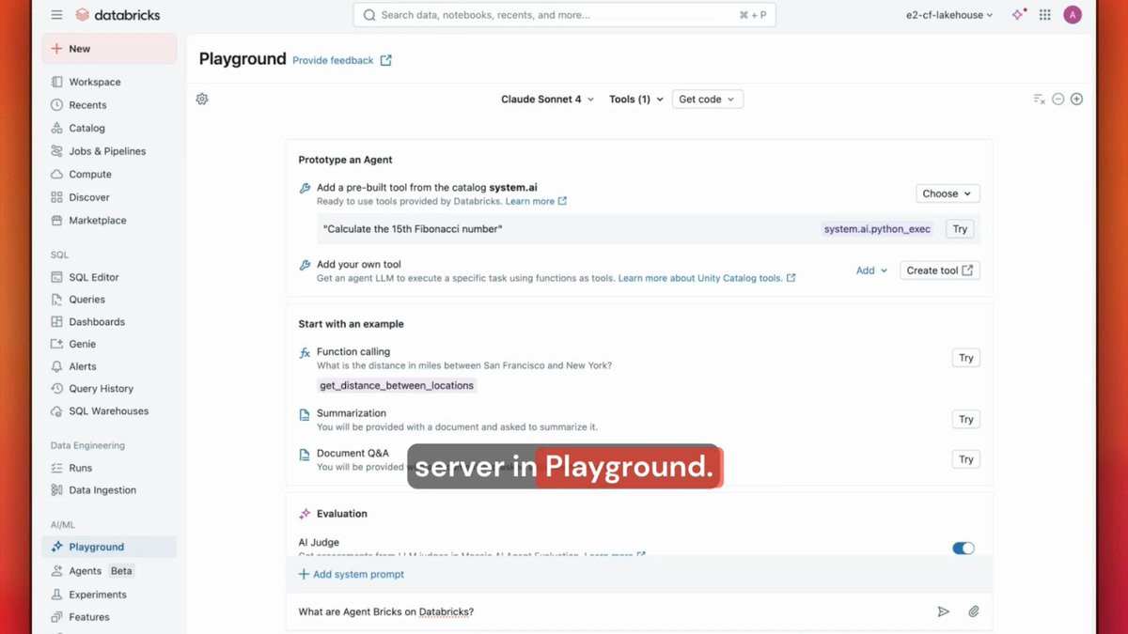The height and width of the screenshot is (634, 1128).
Task: Click the Alerts bell icon
Action: (57, 366)
